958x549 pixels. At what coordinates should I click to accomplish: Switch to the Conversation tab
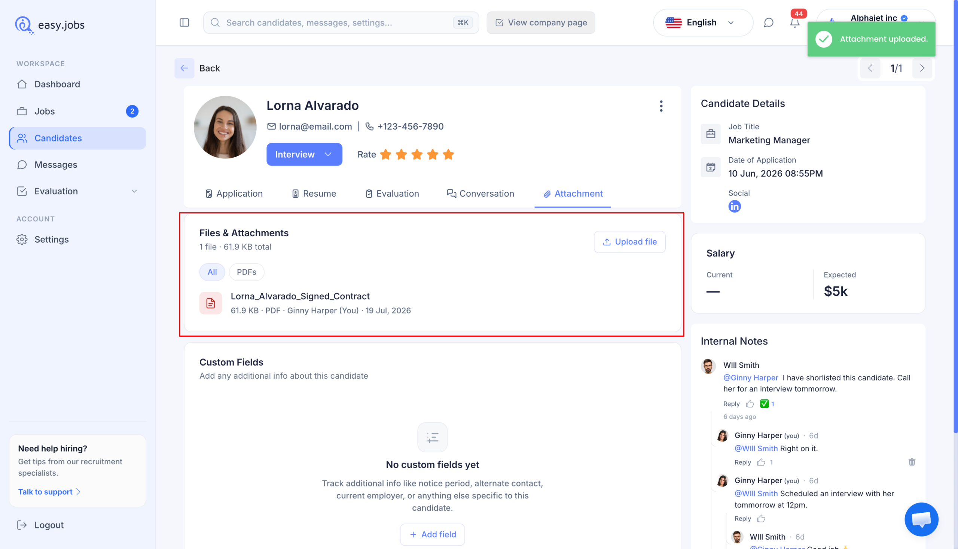coord(480,194)
